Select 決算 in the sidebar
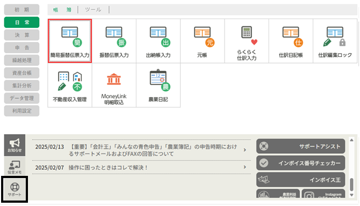Screen dimensions: 360x206 [22, 35]
